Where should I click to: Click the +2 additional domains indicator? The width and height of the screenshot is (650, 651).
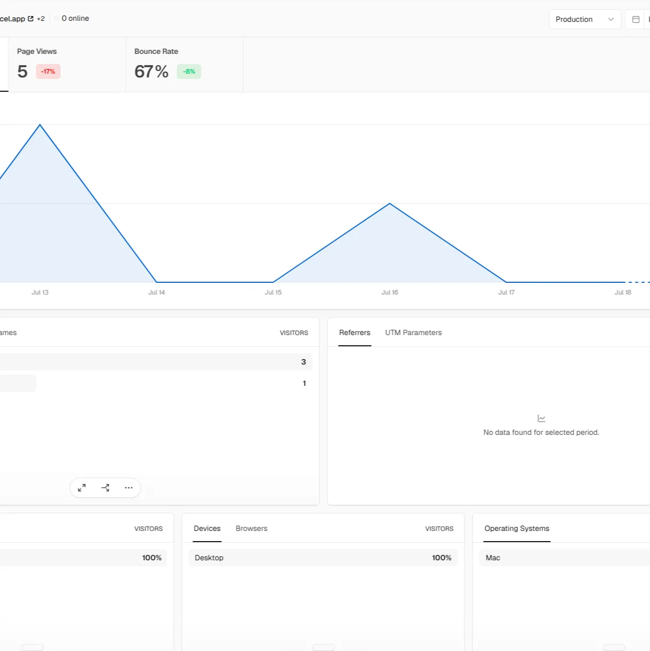(x=41, y=19)
